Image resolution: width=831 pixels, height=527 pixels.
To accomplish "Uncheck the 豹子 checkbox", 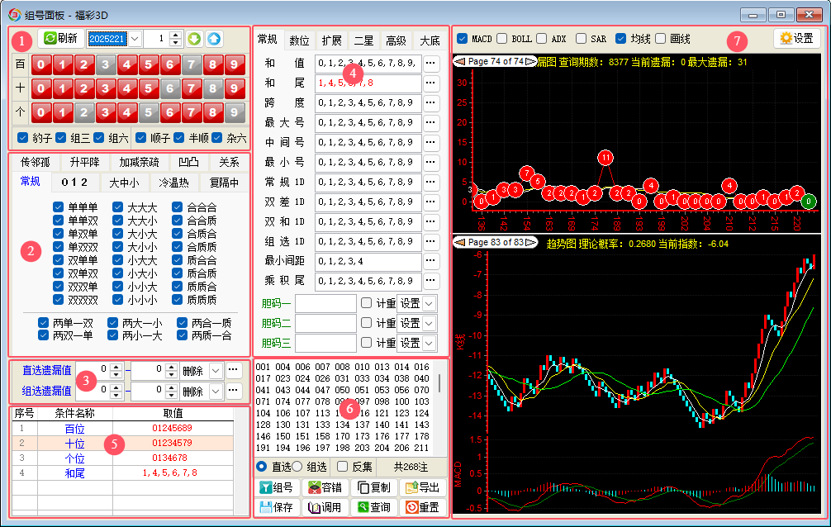I will 22,137.
